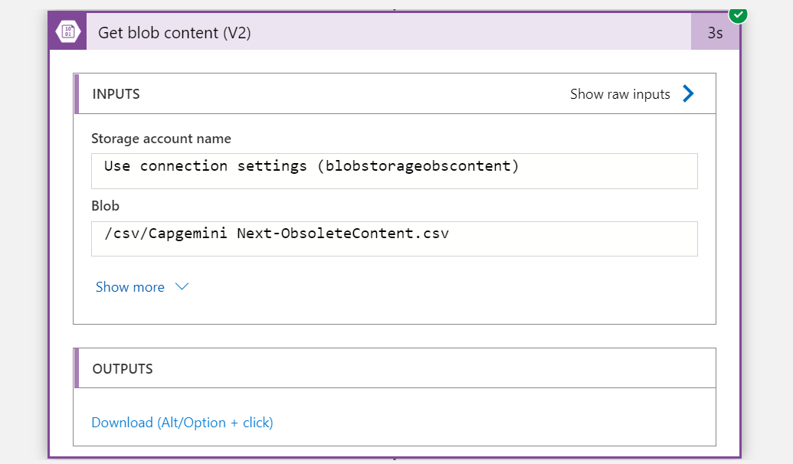Click the blue Show raw inputs chevron
This screenshot has height=464, width=793.
[688, 93]
